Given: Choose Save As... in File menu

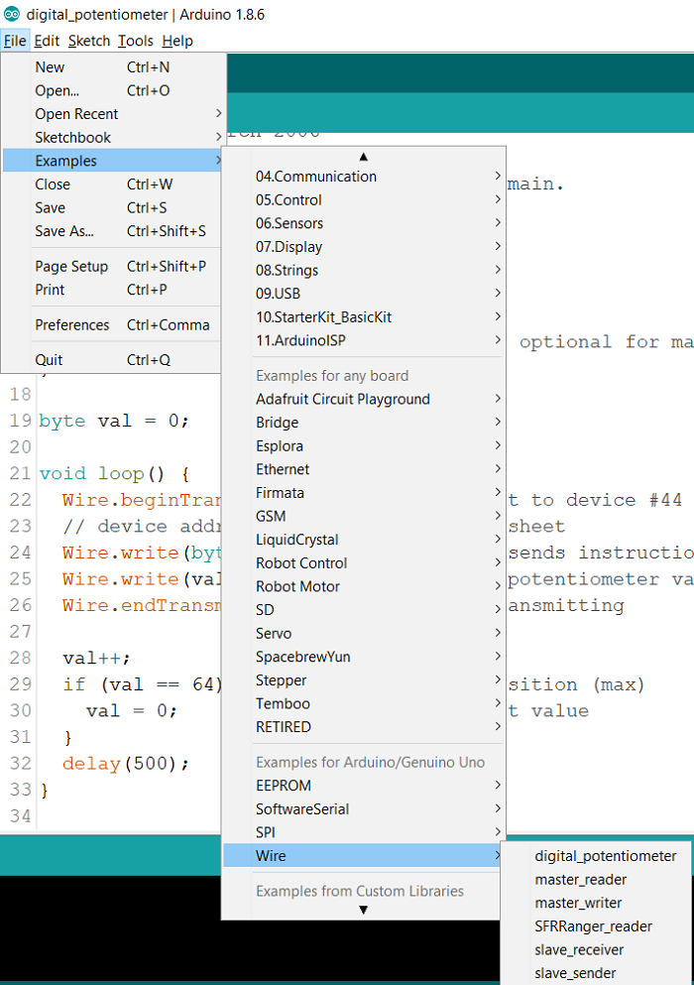Looking at the screenshot, I should [x=113, y=231].
